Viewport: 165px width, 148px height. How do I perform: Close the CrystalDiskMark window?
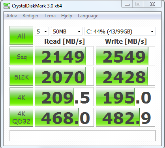click(x=152, y=4)
